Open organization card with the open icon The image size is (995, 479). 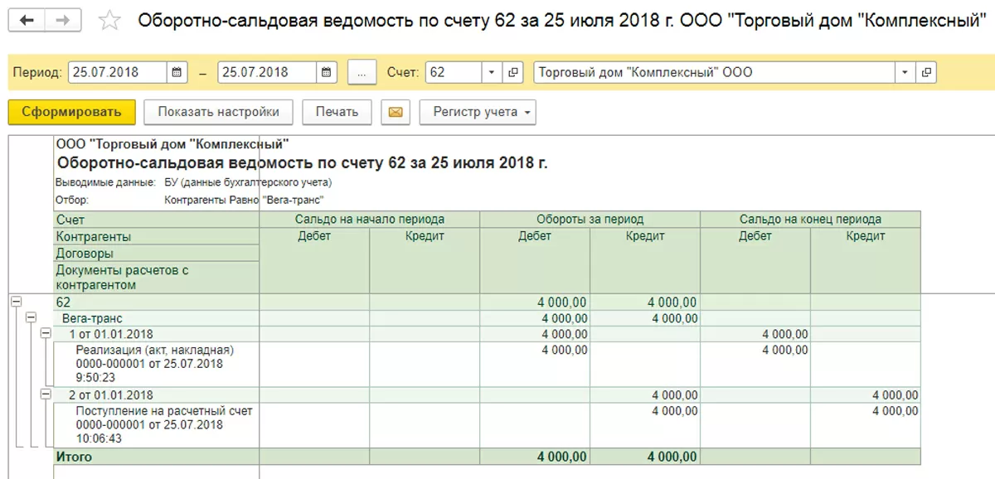pos(926,72)
